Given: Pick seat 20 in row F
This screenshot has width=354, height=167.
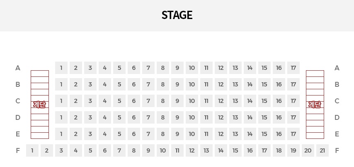Looking at the screenshot, I should (x=308, y=150).
